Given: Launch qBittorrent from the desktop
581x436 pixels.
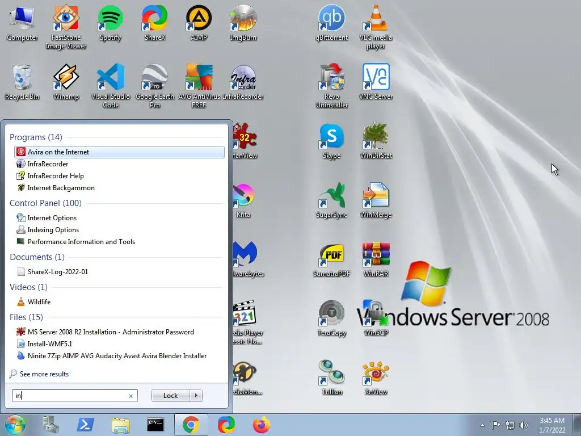Looking at the screenshot, I should (x=331, y=23).
